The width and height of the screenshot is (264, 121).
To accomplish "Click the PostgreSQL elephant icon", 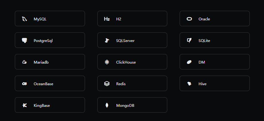I will [24, 40].
